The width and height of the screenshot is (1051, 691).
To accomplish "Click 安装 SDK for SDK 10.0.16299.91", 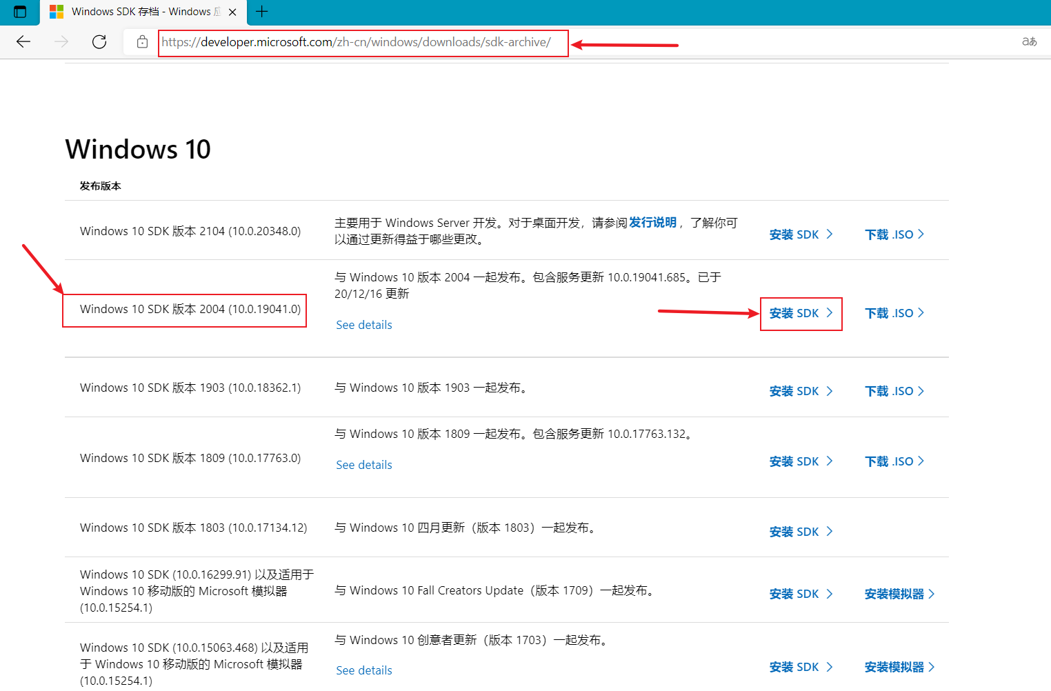I will [801, 594].
